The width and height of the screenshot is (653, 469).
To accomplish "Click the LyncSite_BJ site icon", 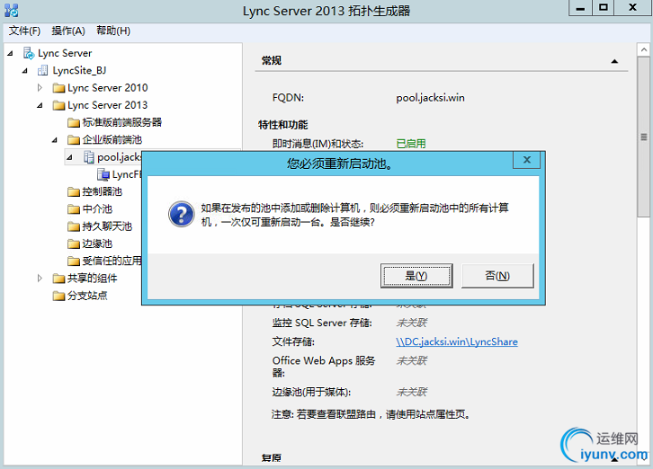I will [43, 70].
